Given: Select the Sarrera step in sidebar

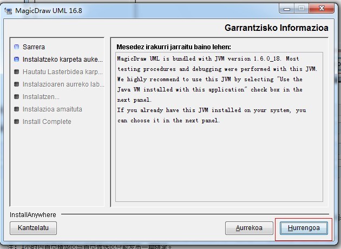Looking at the screenshot, I should click(x=34, y=47).
